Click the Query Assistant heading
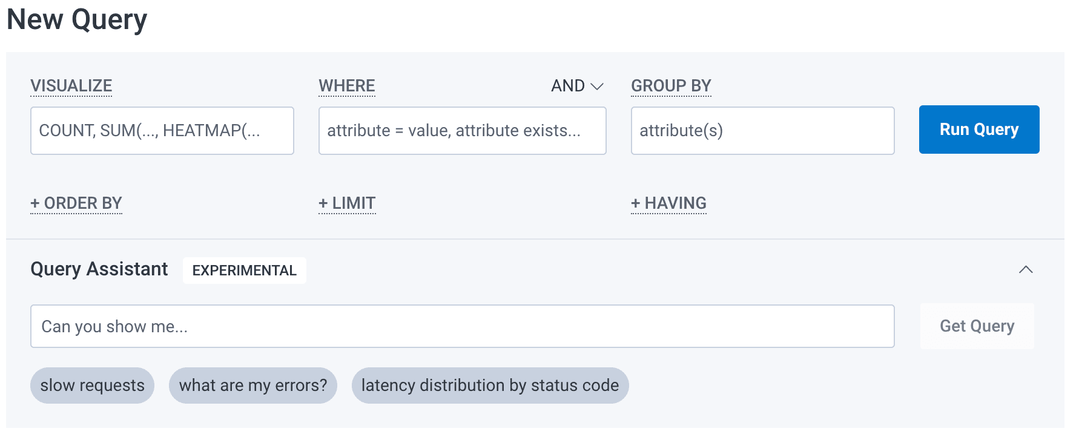The height and width of the screenshot is (443, 1079). pos(99,269)
